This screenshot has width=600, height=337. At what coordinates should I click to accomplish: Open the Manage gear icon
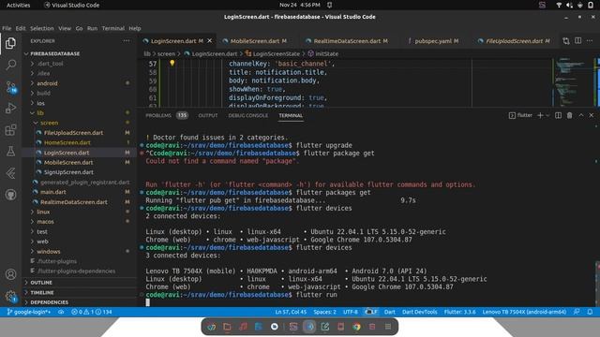click(10, 296)
